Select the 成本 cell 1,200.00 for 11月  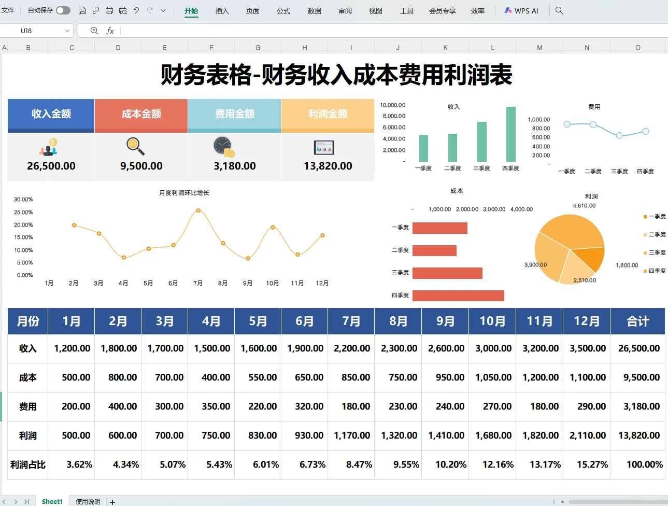point(539,377)
